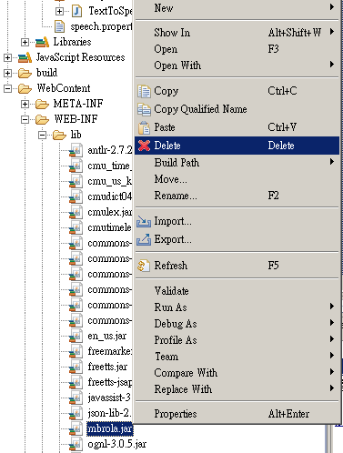The width and height of the screenshot is (343, 453).
Task: Open the Debug As submenu
Action: [x=237, y=324]
